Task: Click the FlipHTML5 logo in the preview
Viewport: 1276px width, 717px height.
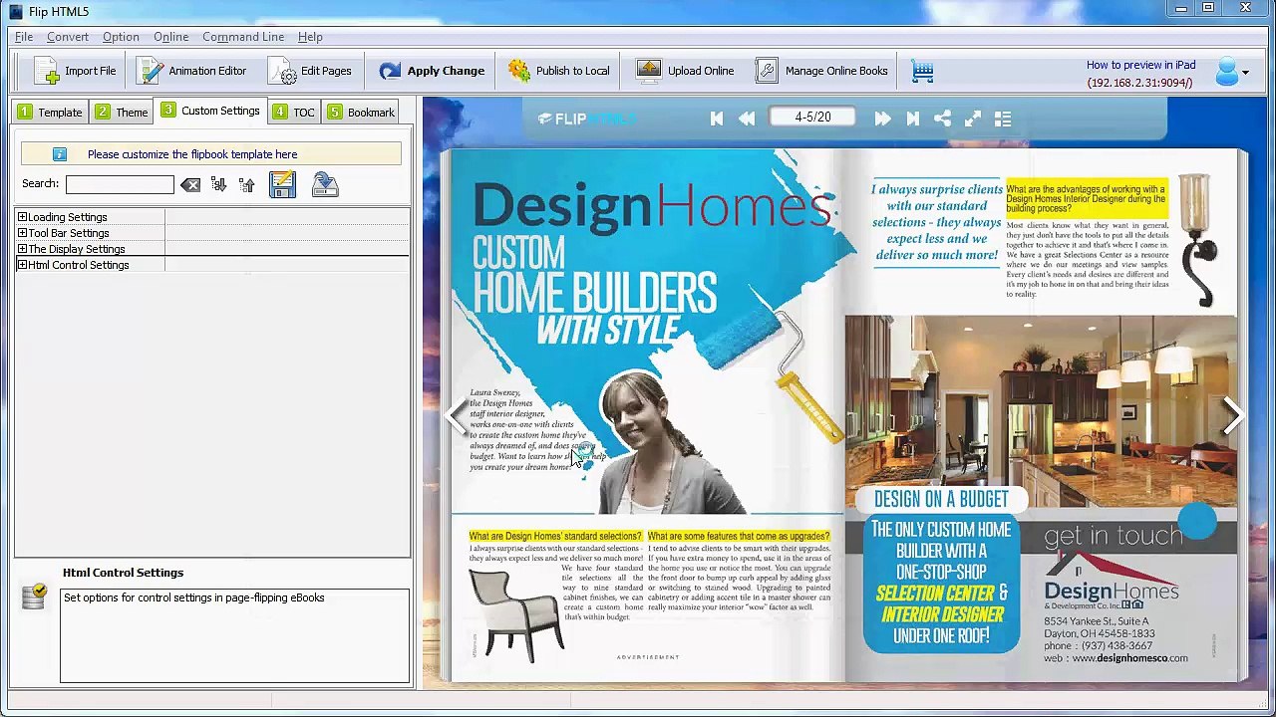Action: [x=586, y=119]
